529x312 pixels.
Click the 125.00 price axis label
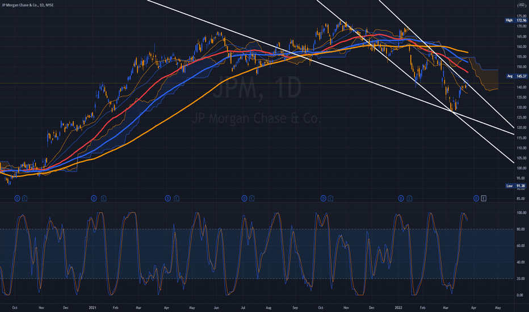[522, 117]
